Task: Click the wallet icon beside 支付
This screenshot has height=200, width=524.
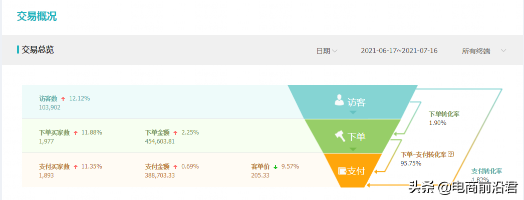Action: [343, 170]
